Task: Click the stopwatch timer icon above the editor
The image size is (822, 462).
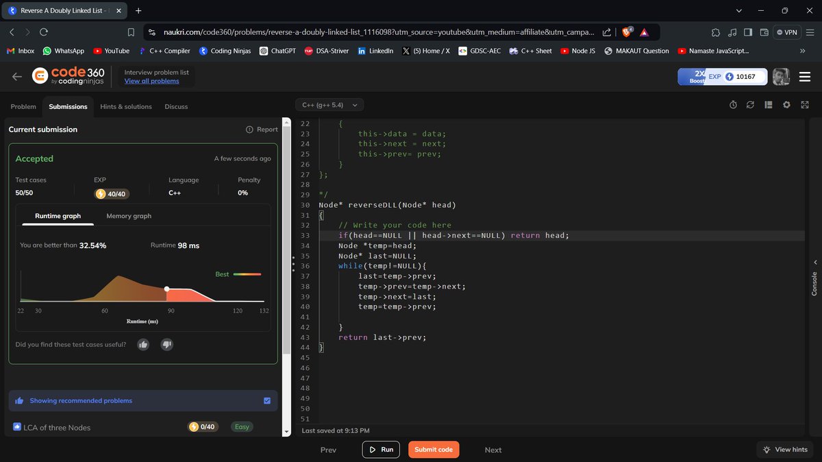Action: coord(732,104)
